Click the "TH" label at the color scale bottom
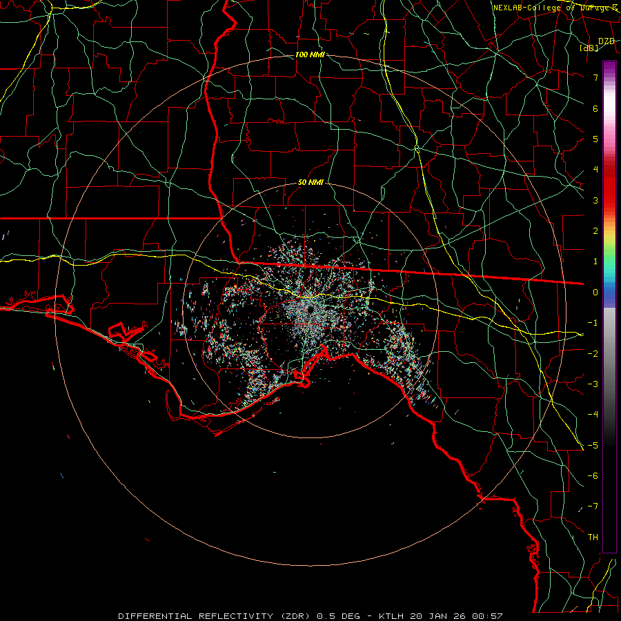The height and width of the screenshot is (621, 621). click(593, 538)
